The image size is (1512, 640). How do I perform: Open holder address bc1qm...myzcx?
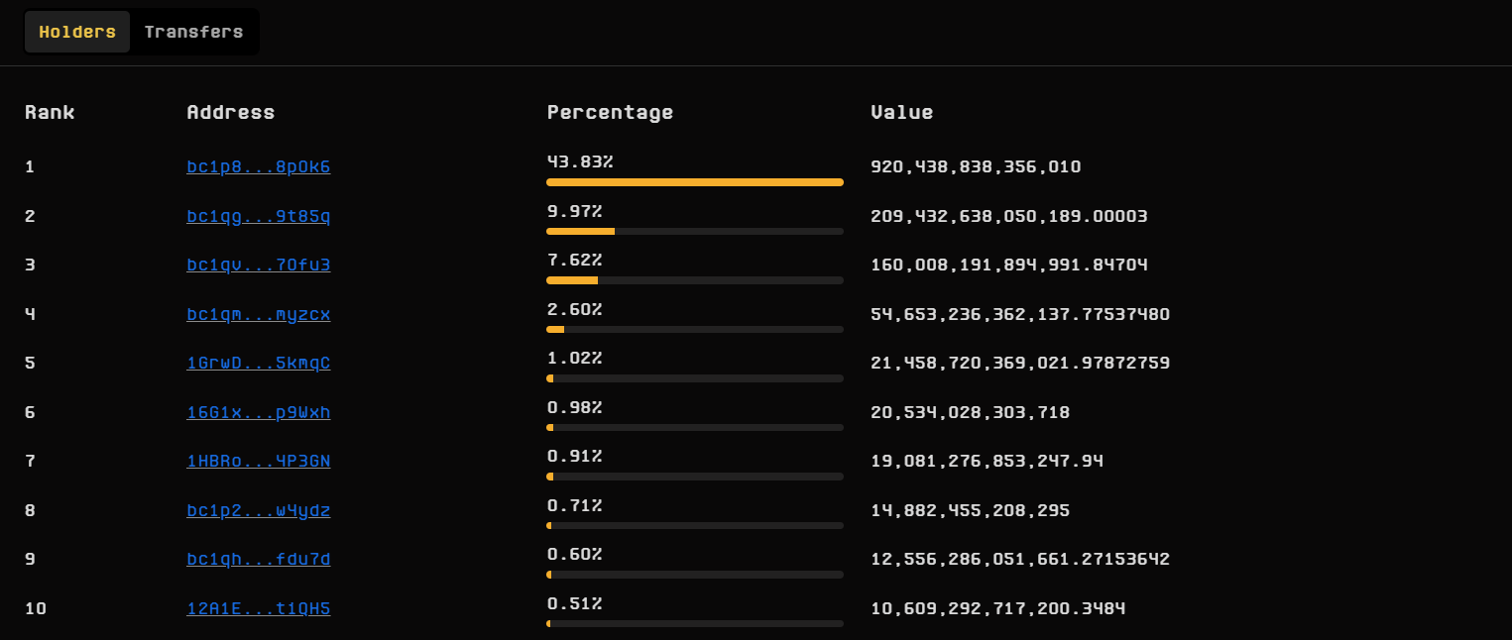[x=258, y=314]
